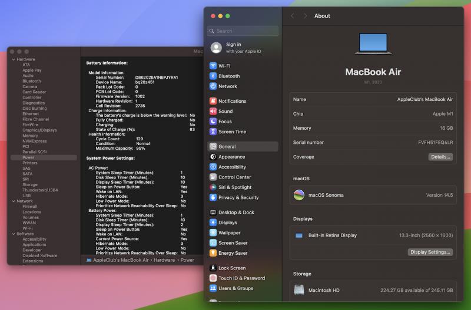The image size is (471, 310).
Task: Collapse the Software tree section
Action: point(14,234)
